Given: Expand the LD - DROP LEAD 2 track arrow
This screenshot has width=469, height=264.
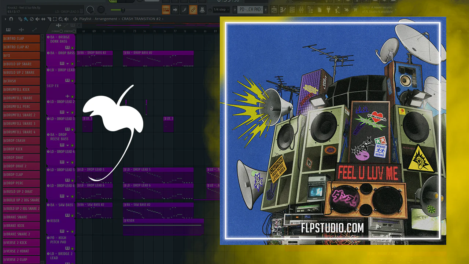Looking at the screenshot, I should click(x=67, y=113).
